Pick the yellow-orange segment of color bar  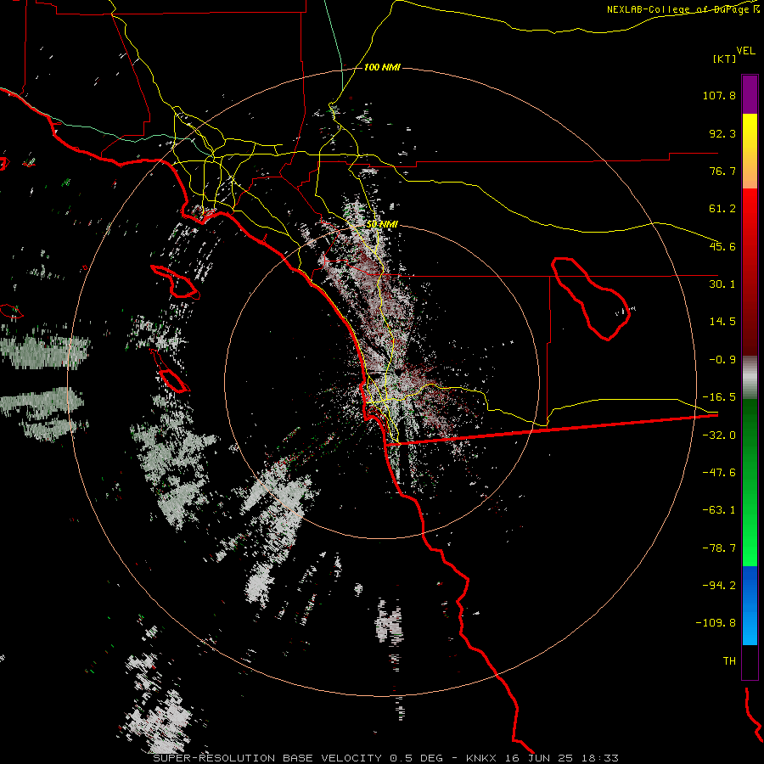point(750,151)
